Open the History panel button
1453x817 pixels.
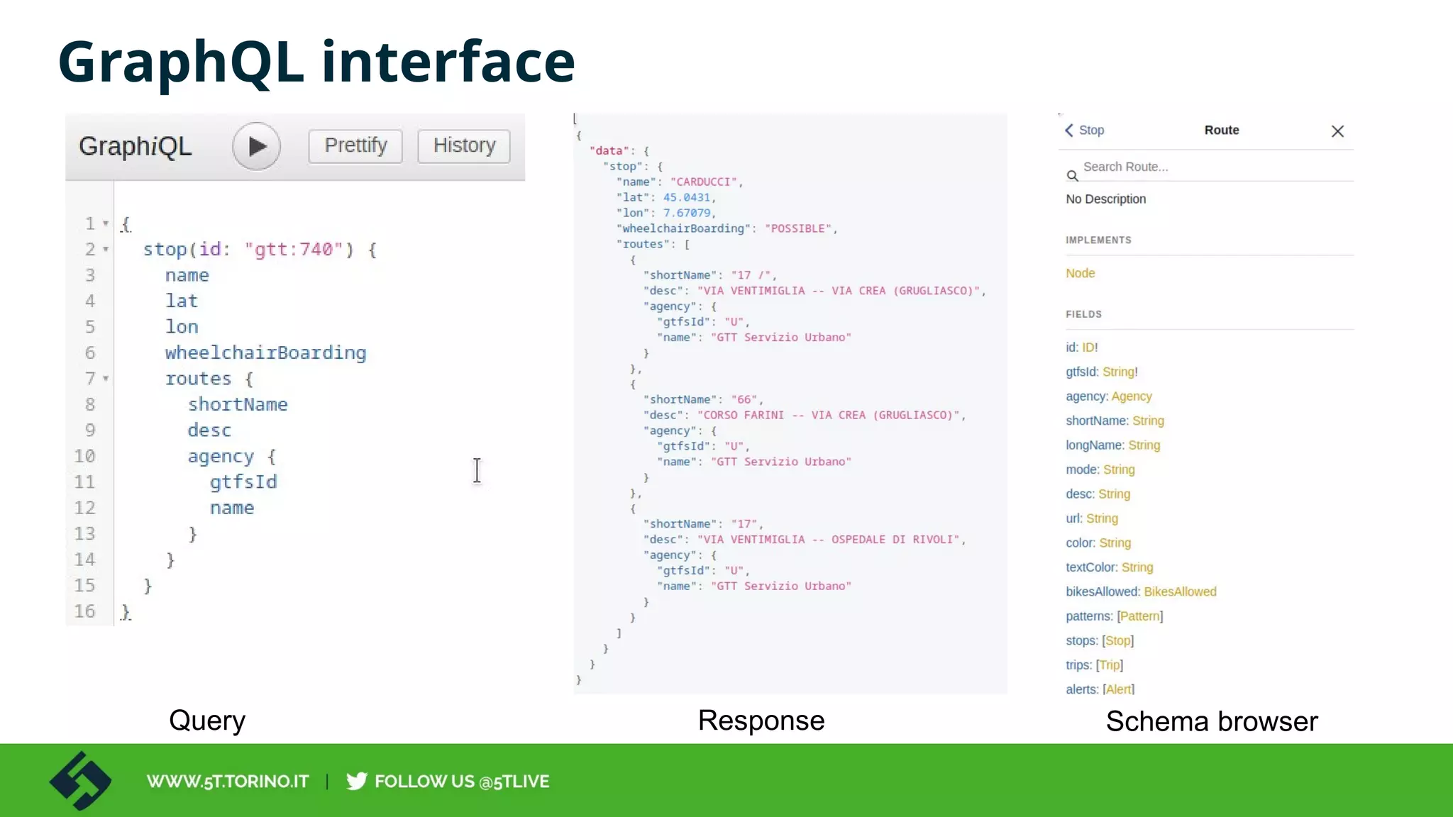pos(464,146)
